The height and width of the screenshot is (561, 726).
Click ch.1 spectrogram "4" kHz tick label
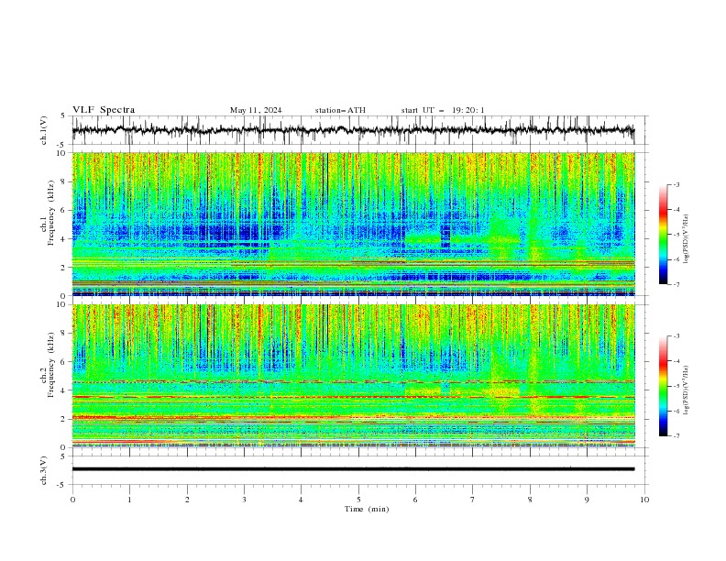pyautogui.click(x=64, y=239)
